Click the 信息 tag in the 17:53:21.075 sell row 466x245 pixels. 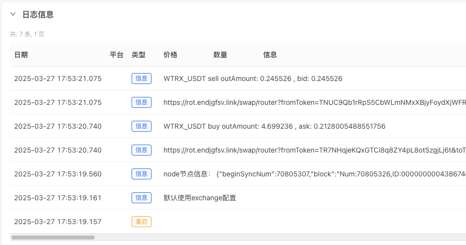(142, 79)
